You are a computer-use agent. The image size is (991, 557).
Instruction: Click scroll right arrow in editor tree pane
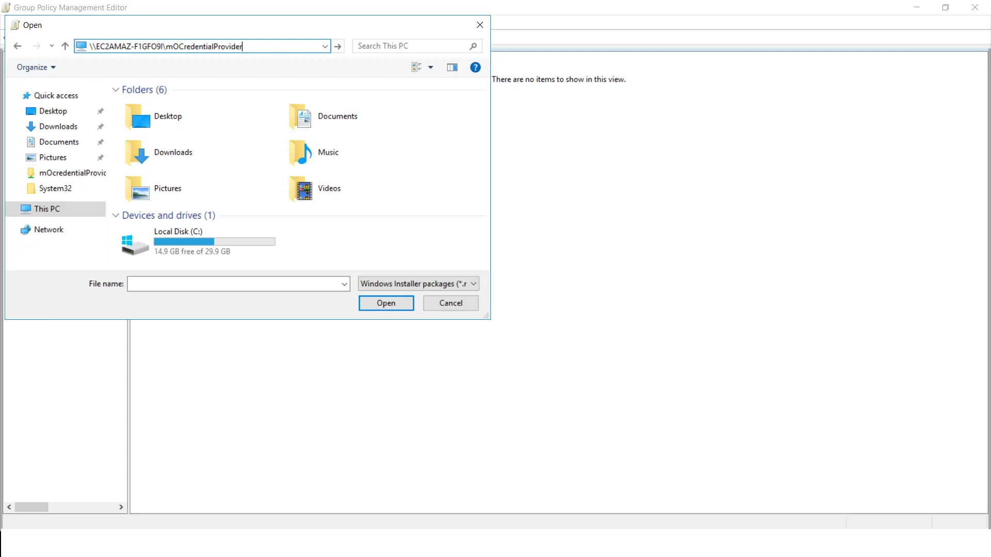tap(121, 507)
